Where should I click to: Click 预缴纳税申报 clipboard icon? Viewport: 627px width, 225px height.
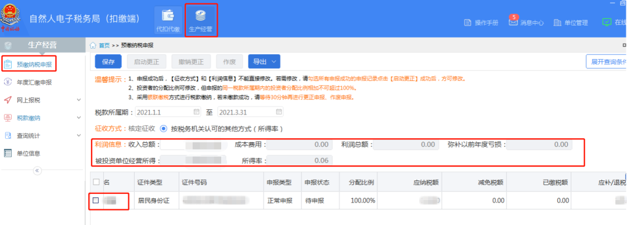[x=8, y=64]
